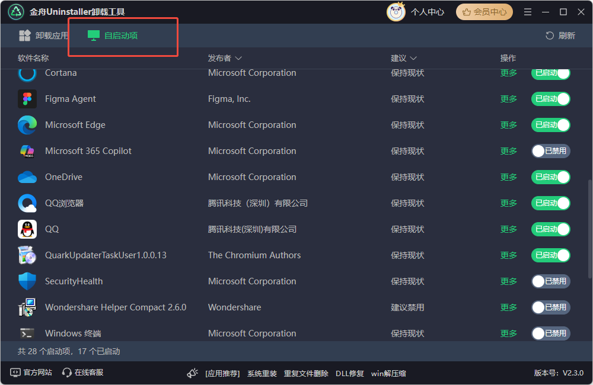Click the QQ penguin icon

[x=27, y=229]
